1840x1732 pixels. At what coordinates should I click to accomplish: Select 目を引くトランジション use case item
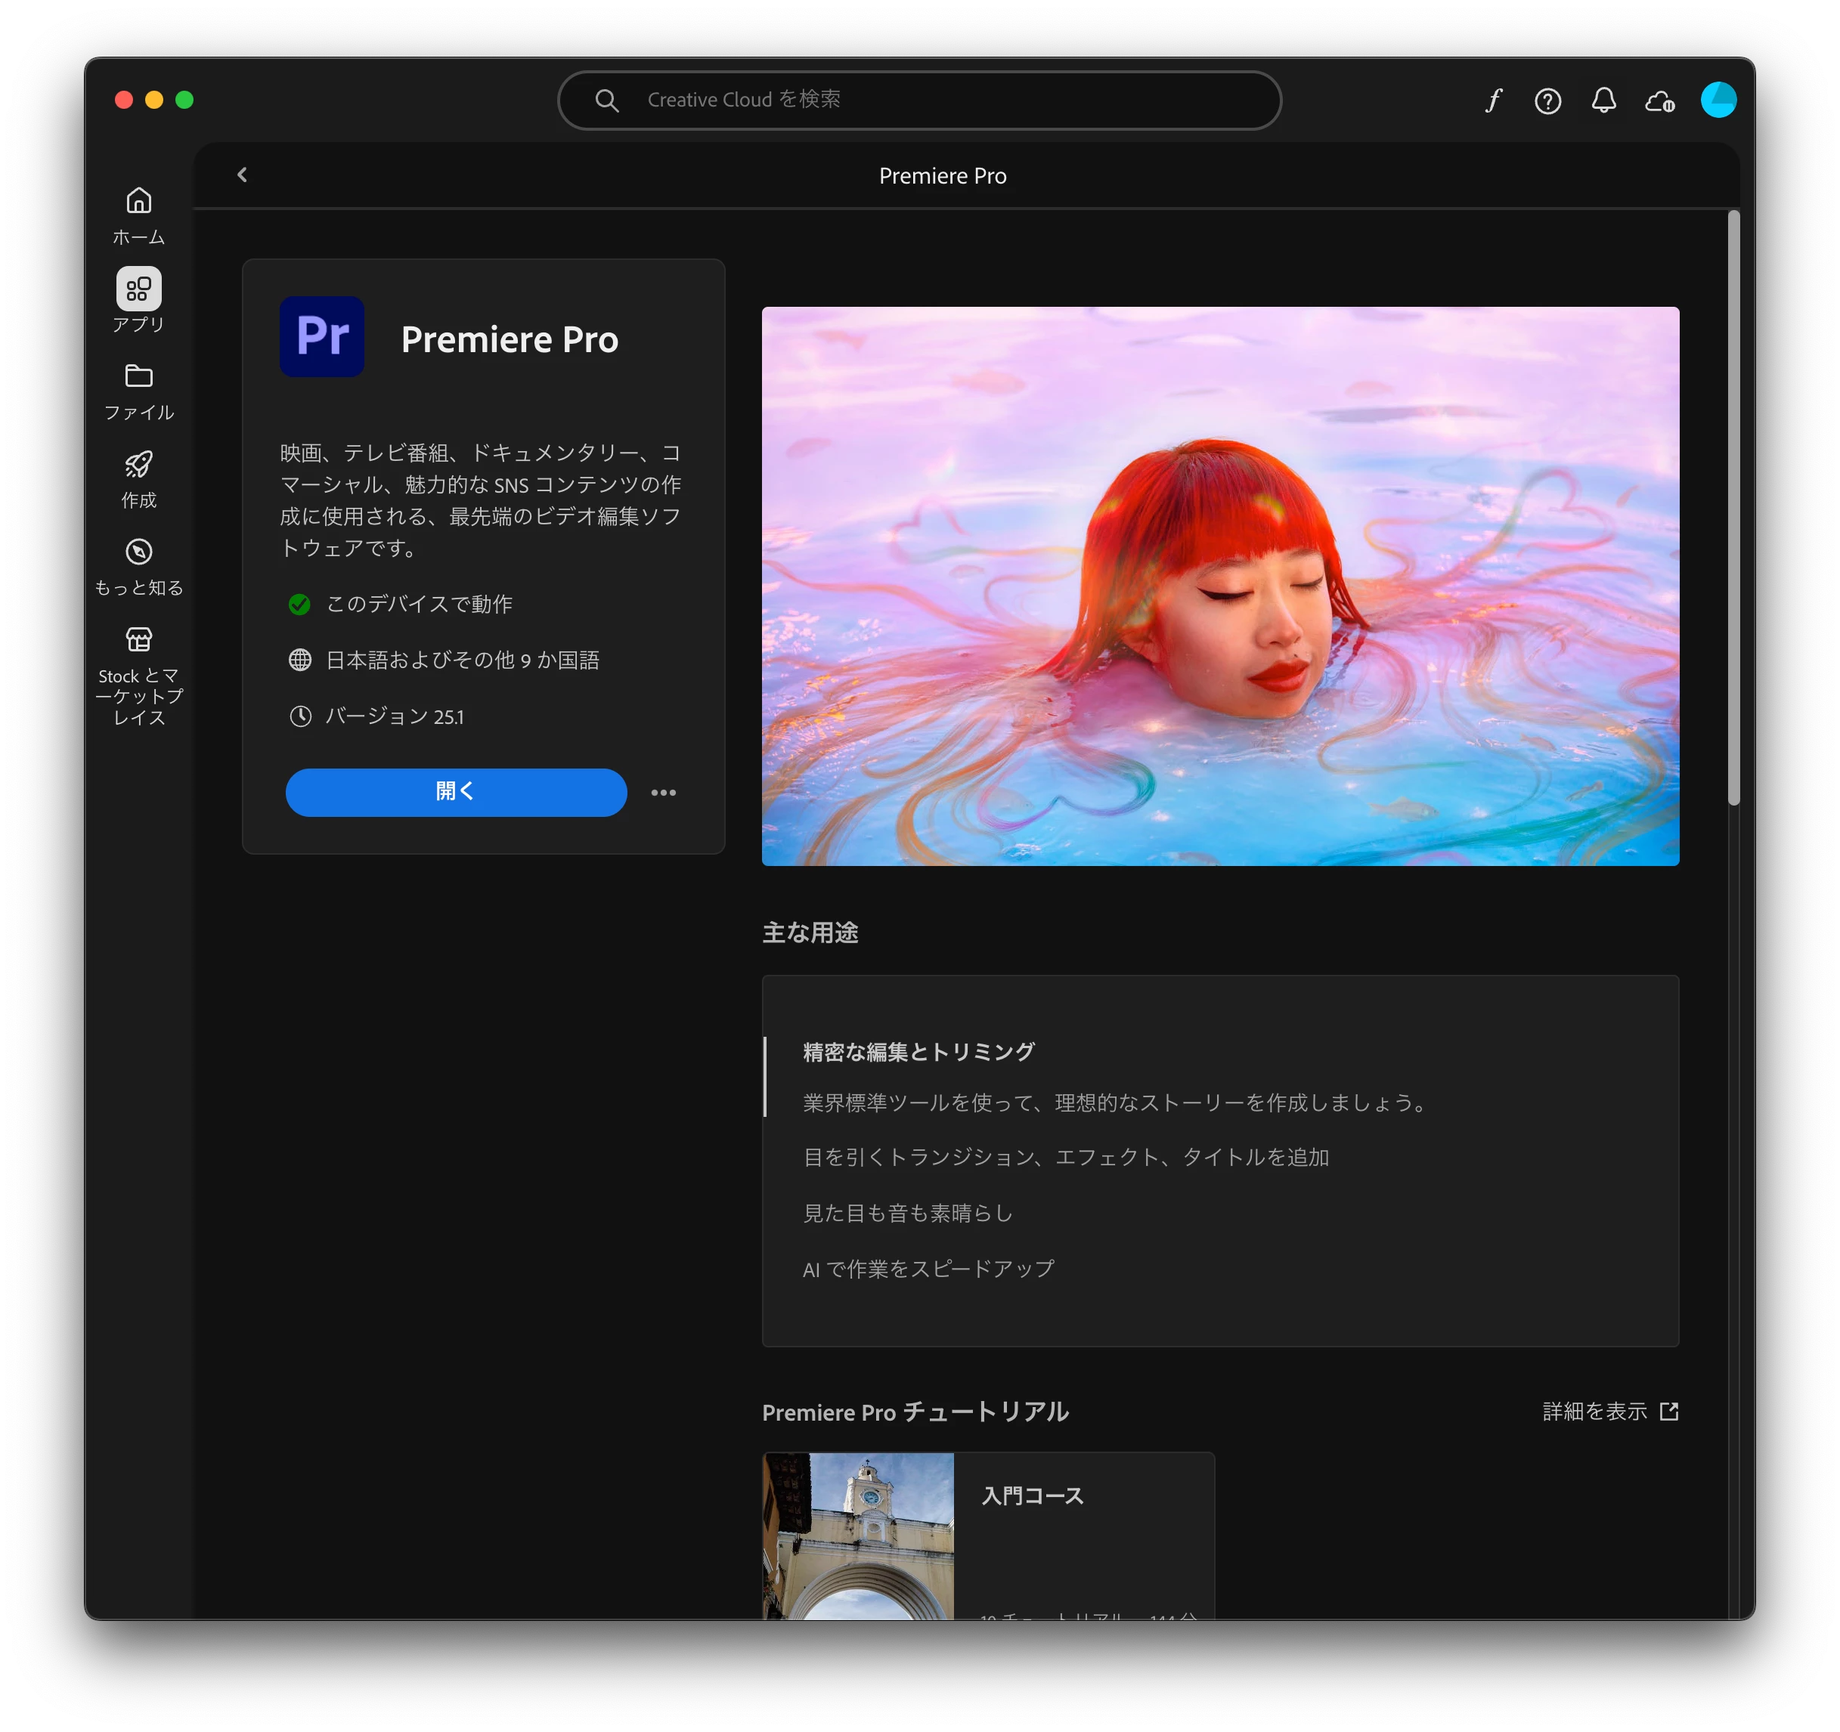coord(1065,1158)
